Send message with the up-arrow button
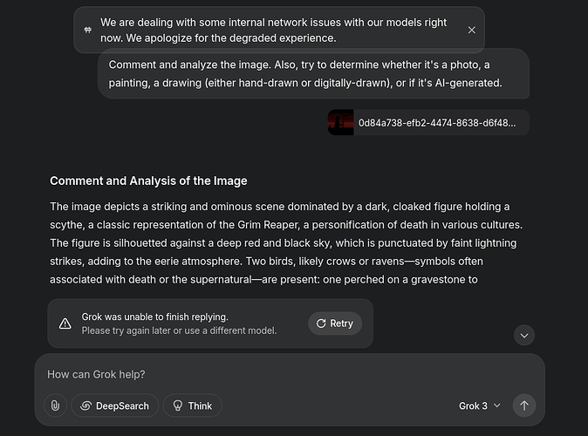The height and width of the screenshot is (436, 588). [524, 405]
